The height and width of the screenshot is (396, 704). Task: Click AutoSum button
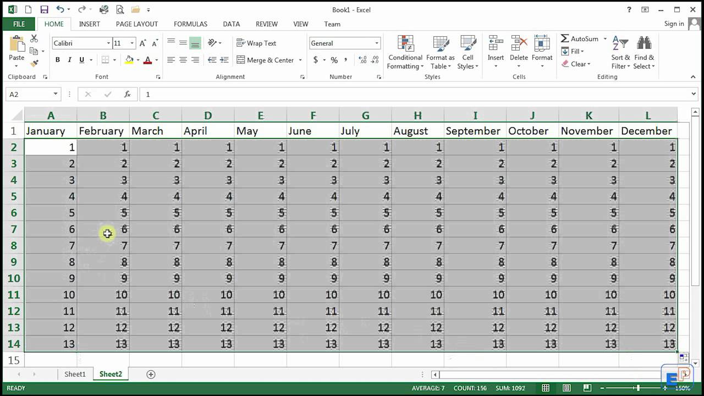(580, 38)
